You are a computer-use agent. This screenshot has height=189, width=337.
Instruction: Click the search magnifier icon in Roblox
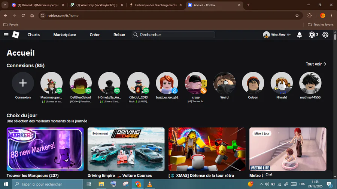tap(136, 35)
